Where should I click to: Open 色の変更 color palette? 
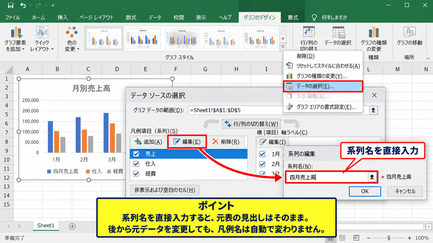point(72,39)
